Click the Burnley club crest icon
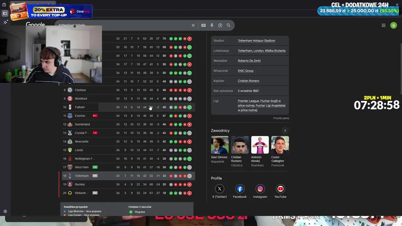This screenshot has width=402, height=226. coord(70,184)
